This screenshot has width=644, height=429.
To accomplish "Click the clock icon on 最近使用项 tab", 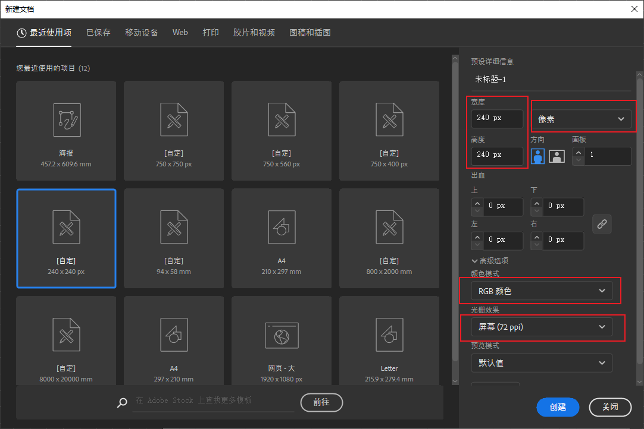I will (x=21, y=33).
